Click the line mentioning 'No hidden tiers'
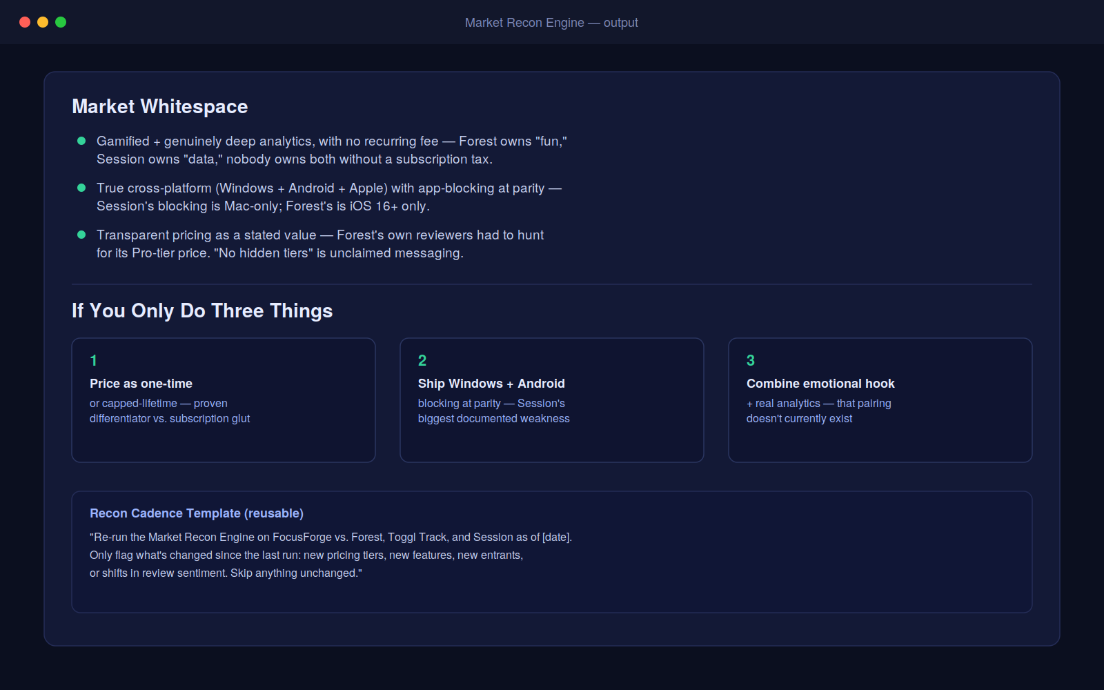 (280, 253)
